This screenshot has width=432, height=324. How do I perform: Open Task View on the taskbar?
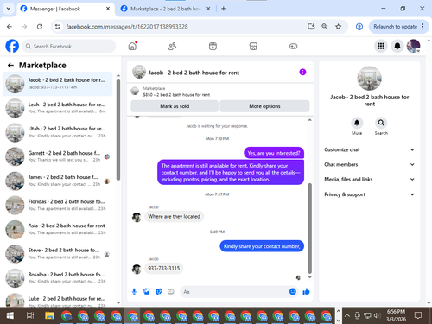coord(30,315)
